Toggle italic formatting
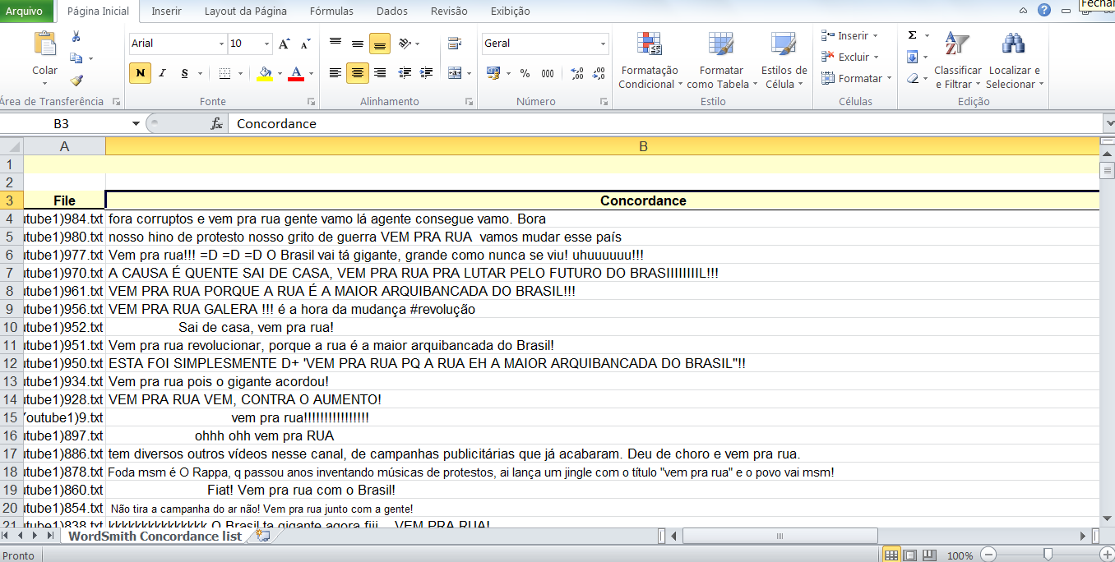The height and width of the screenshot is (562, 1115). tap(161, 72)
